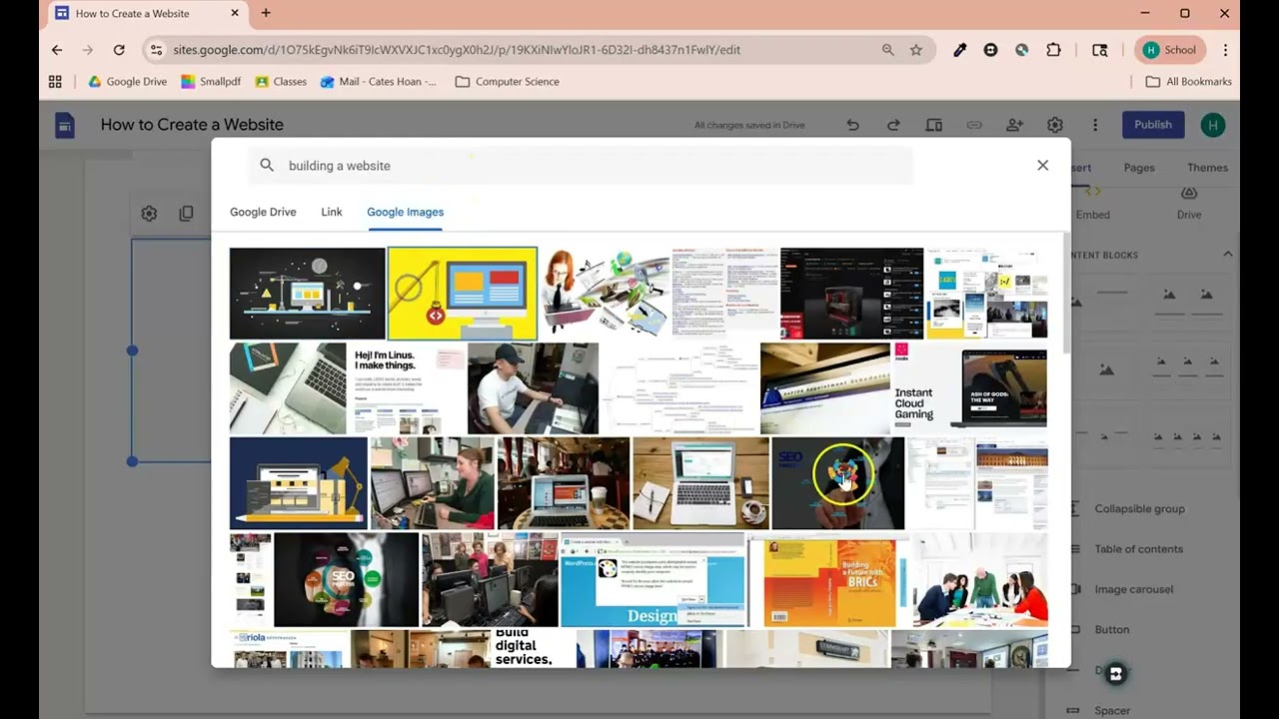This screenshot has width=1279, height=719.
Task: Click the image results scrollbar
Action: 1065,292
